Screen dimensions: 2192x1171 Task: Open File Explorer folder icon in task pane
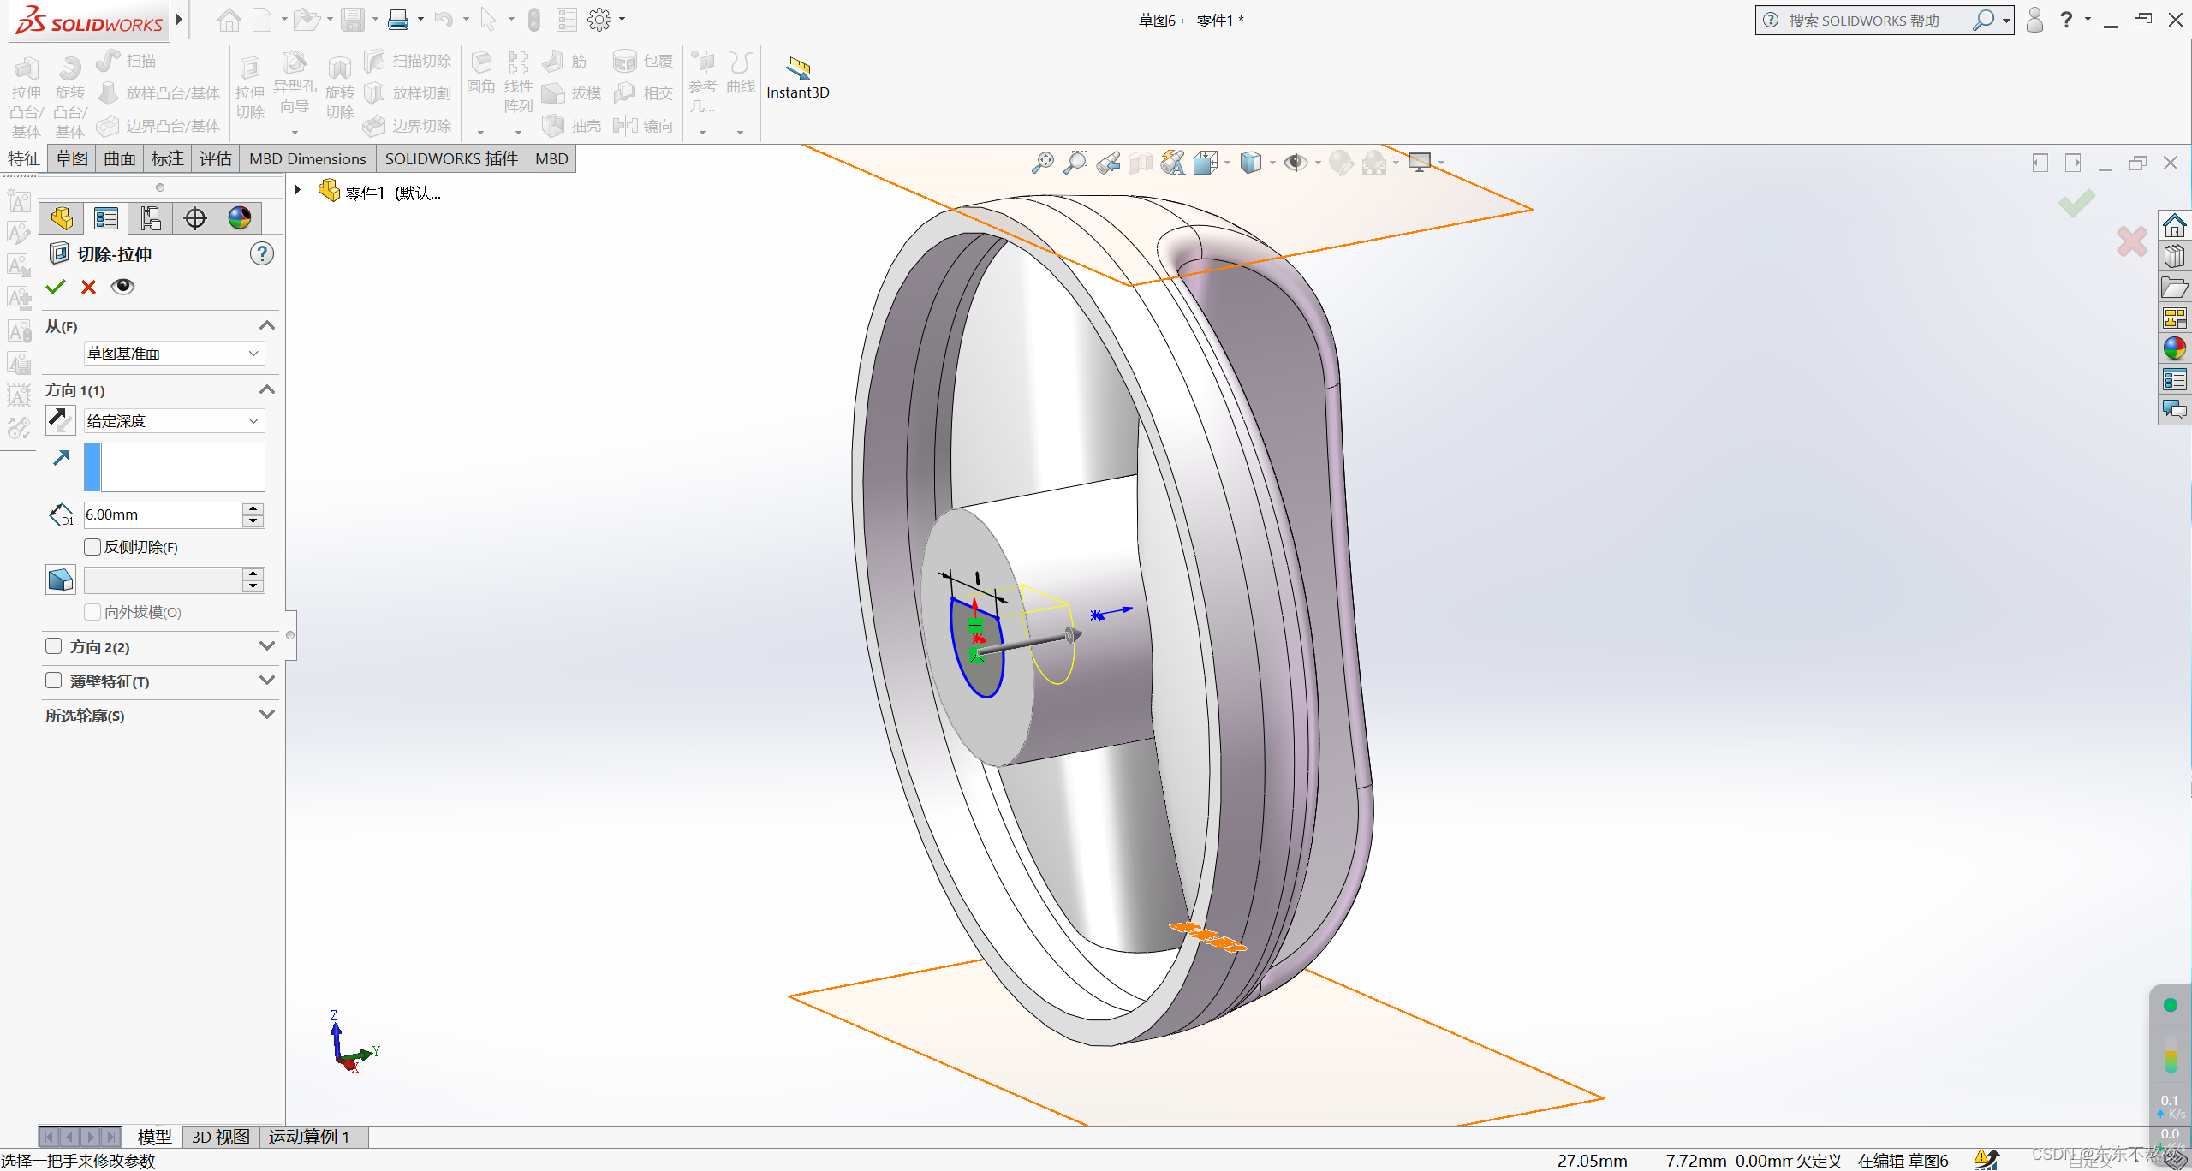coord(2175,288)
